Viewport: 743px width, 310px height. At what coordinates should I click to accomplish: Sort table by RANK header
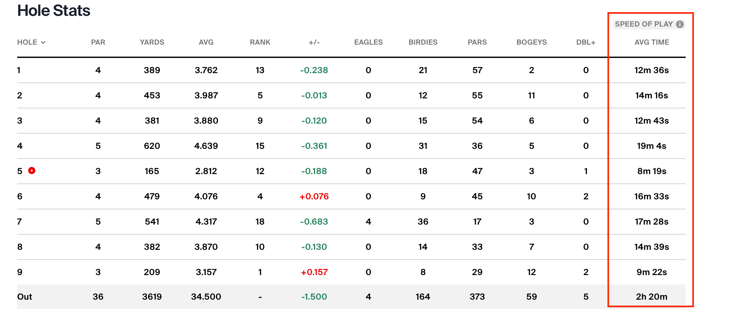260,42
